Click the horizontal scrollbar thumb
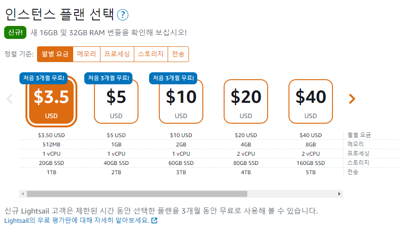401x233 pixels. (137, 194)
